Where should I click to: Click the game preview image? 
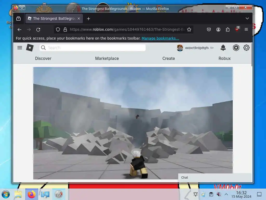tap(133, 123)
